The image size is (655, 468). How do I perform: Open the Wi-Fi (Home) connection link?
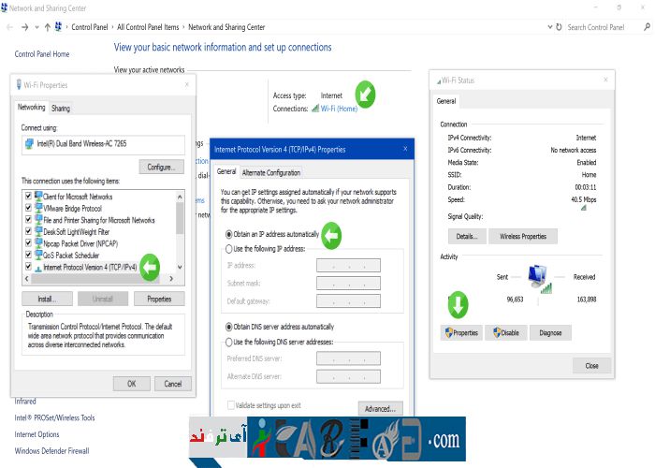[x=339, y=109]
